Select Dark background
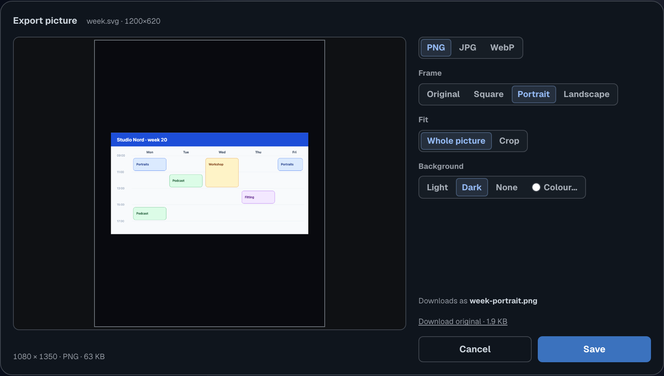Image resolution: width=664 pixels, height=376 pixels. point(472,187)
